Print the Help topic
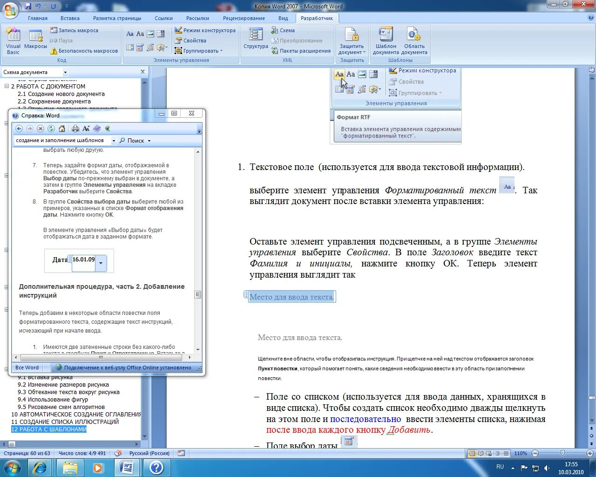This screenshot has width=596, height=477. [x=75, y=129]
